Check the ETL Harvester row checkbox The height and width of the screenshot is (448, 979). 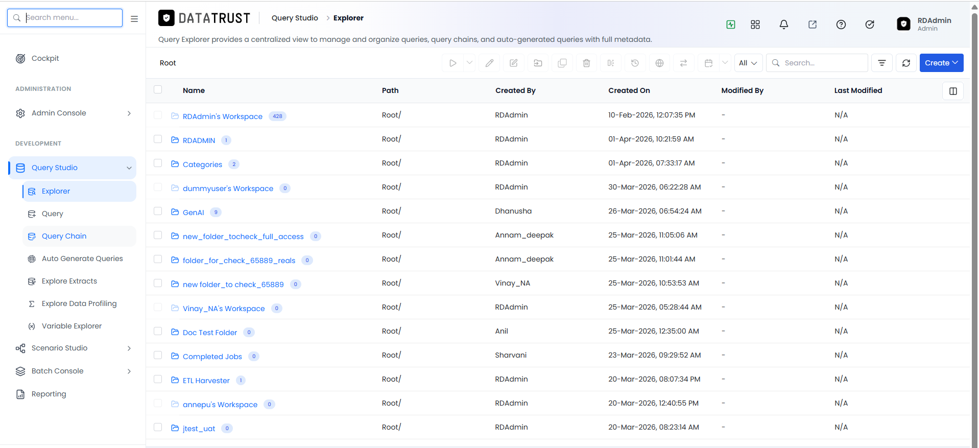tap(158, 379)
